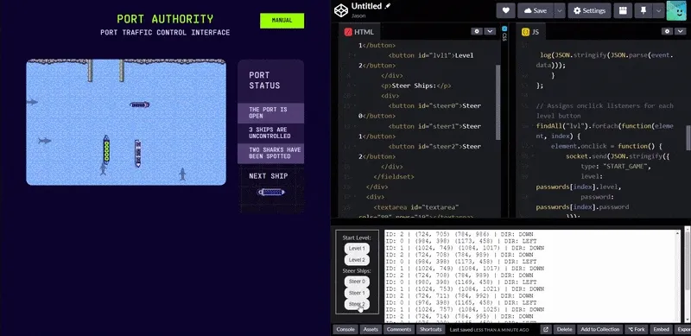Viewport: 691px width, 336px height.
Task: Open the change view layout icon
Action: 623,10
